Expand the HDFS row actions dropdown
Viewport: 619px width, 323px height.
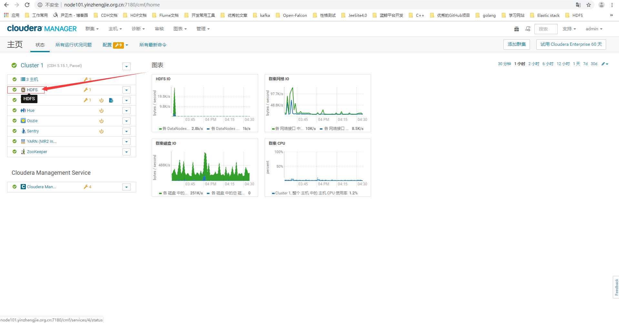(x=127, y=90)
